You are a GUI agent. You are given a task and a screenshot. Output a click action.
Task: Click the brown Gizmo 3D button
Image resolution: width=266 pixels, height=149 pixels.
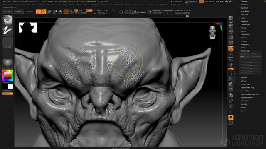point(66,12)
